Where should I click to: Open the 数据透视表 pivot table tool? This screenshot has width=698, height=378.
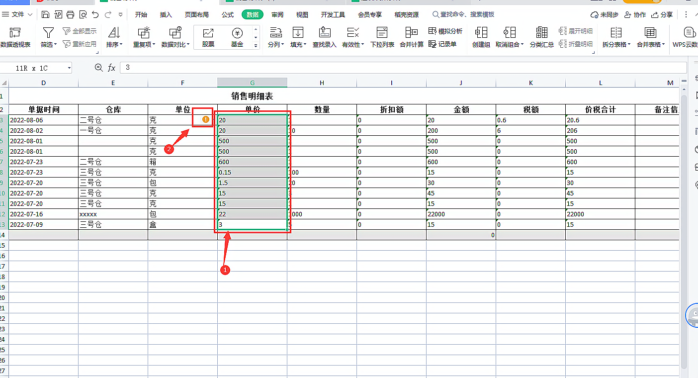[15, 38]
